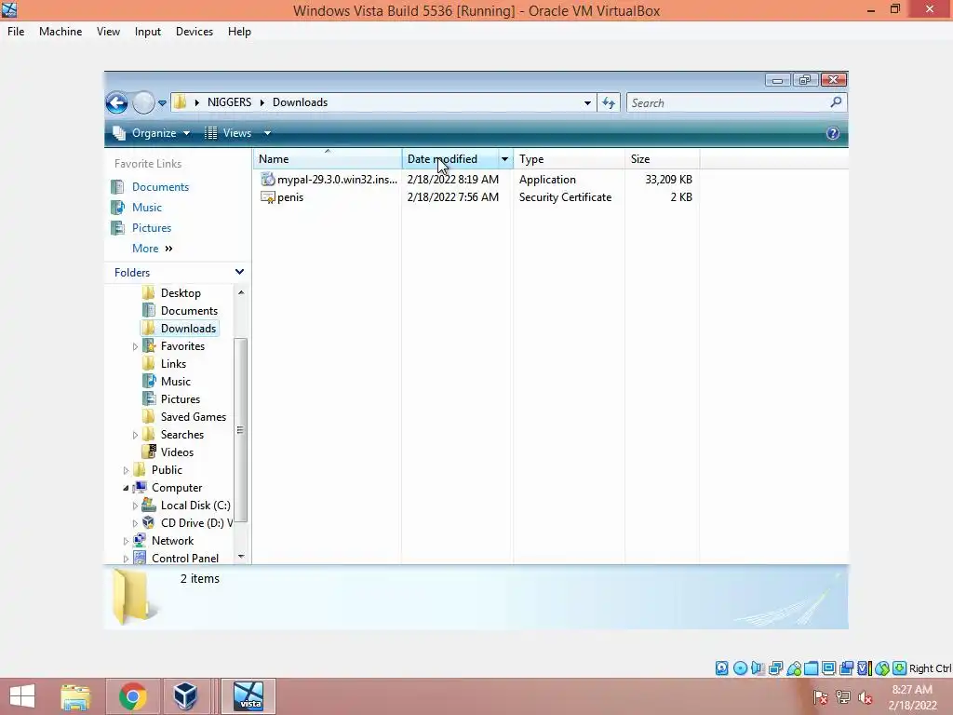Click VirtualBox audio status icon

coord(758,668)
